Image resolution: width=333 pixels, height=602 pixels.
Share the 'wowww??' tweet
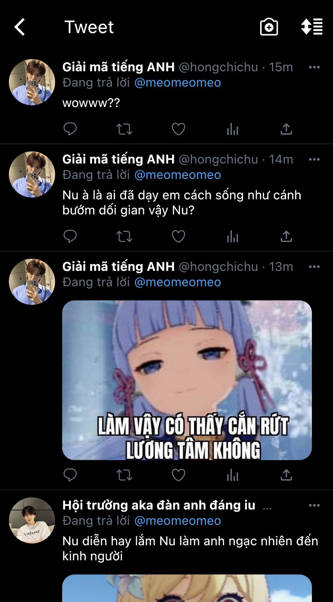(x=286, y=129)
